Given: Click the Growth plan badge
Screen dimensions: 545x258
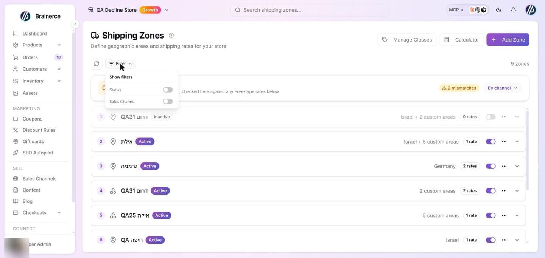Looking at the screenshot, I should [150, 10].
